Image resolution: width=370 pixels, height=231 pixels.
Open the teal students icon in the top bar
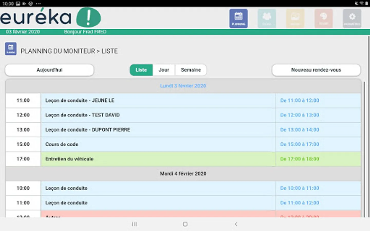click(267, 18)
